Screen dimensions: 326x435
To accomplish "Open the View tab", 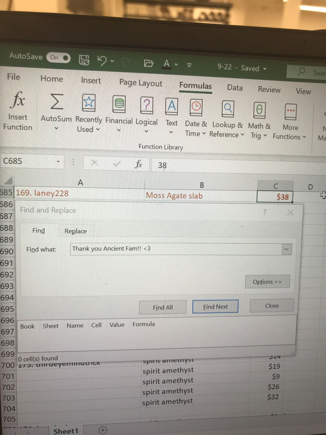I will (x=303, y=91).
